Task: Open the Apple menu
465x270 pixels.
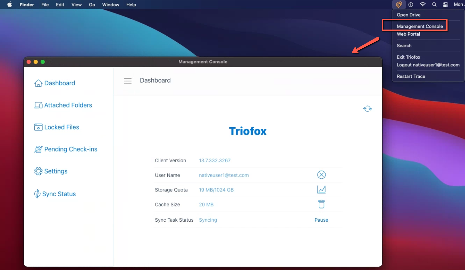Action: click(10, 5)
